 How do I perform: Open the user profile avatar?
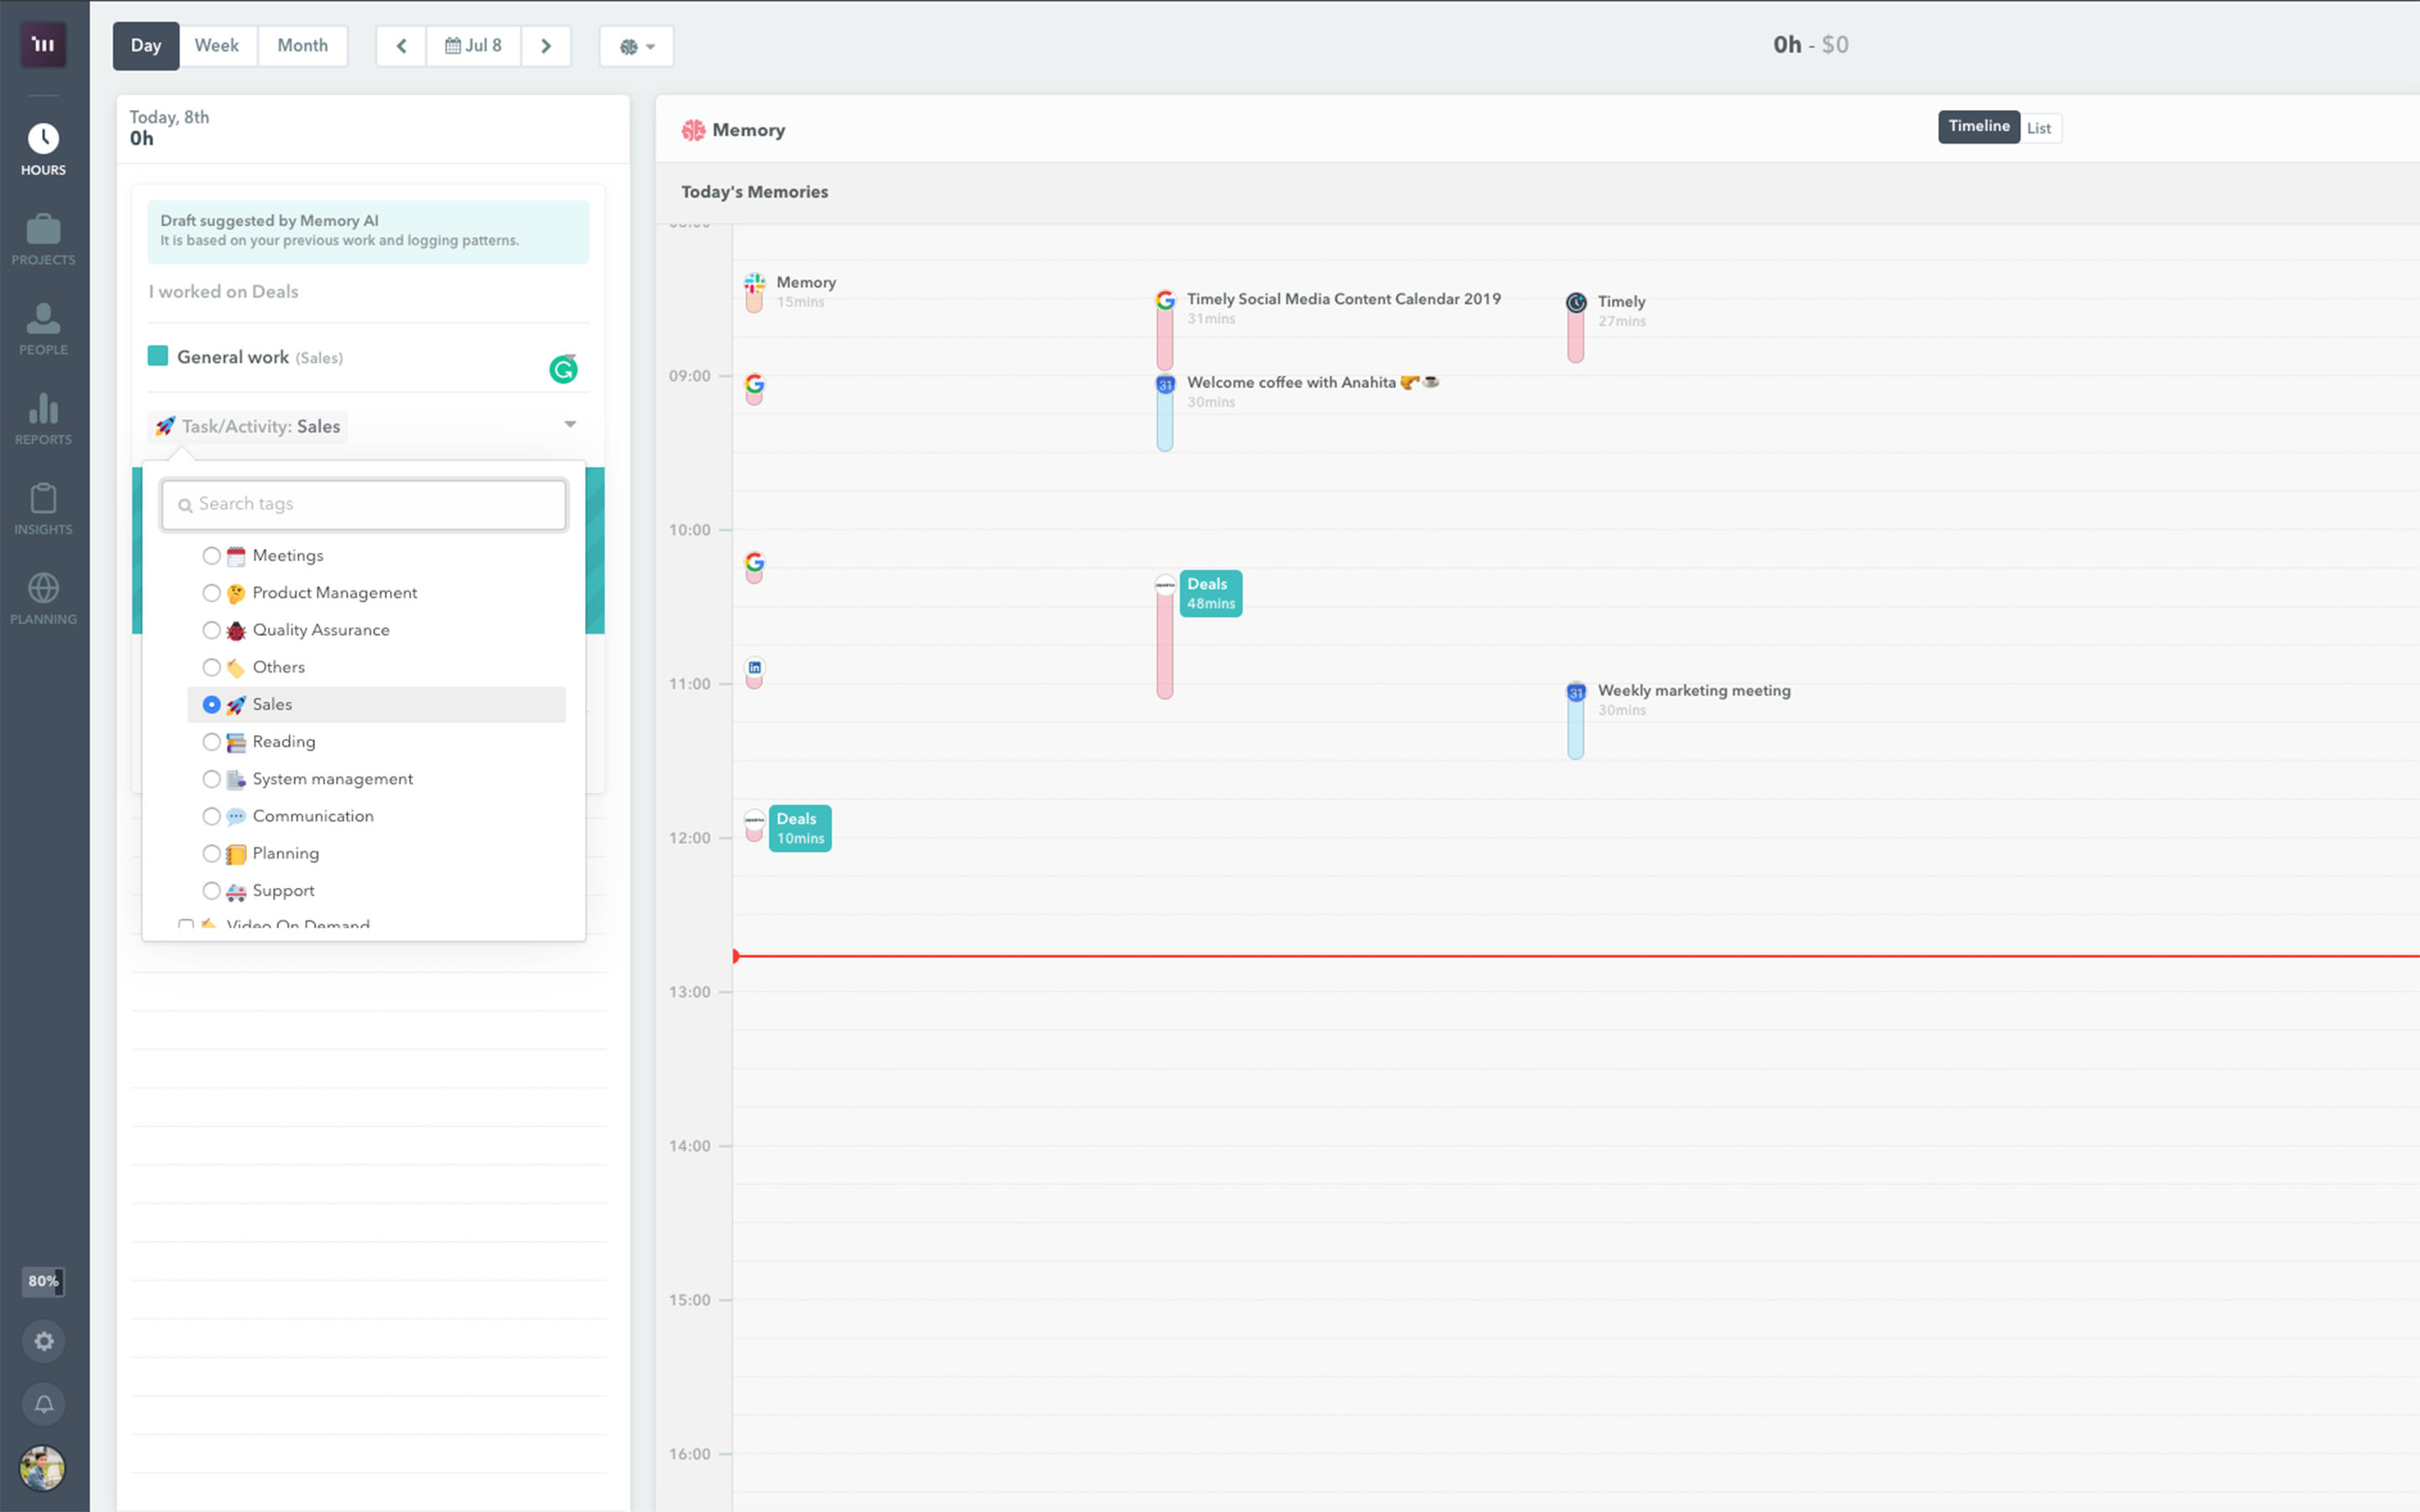(x=43, y=1468)
